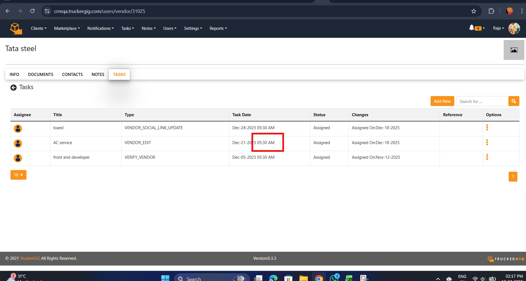The height and width of the screenshot is (281, 526).
Task: Click the browser address bar URL
Action: [100, 11]
